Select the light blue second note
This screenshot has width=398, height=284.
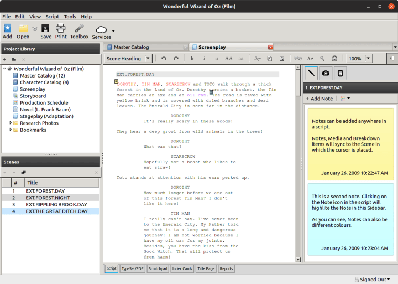pos(350,219)
